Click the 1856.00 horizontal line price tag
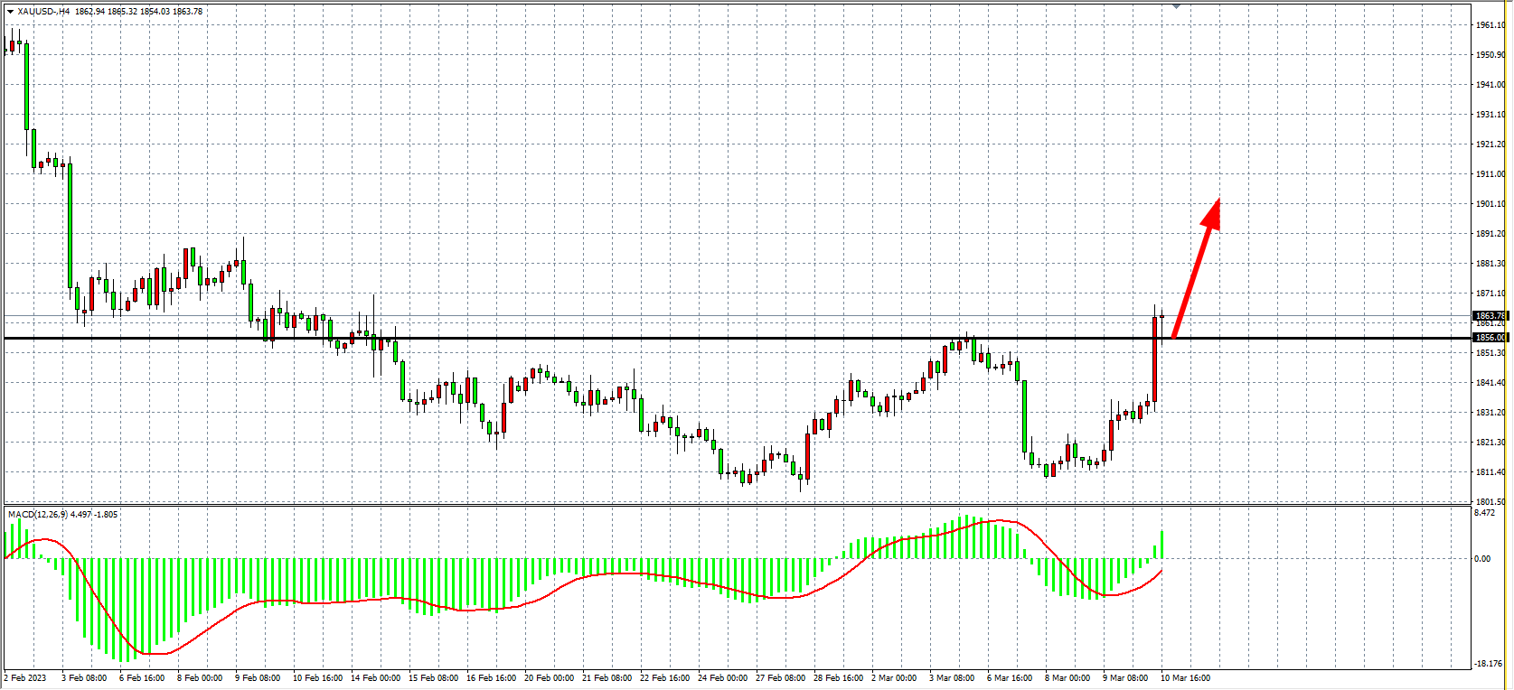The image size is (1514, 690). (x=1490, y=338)
